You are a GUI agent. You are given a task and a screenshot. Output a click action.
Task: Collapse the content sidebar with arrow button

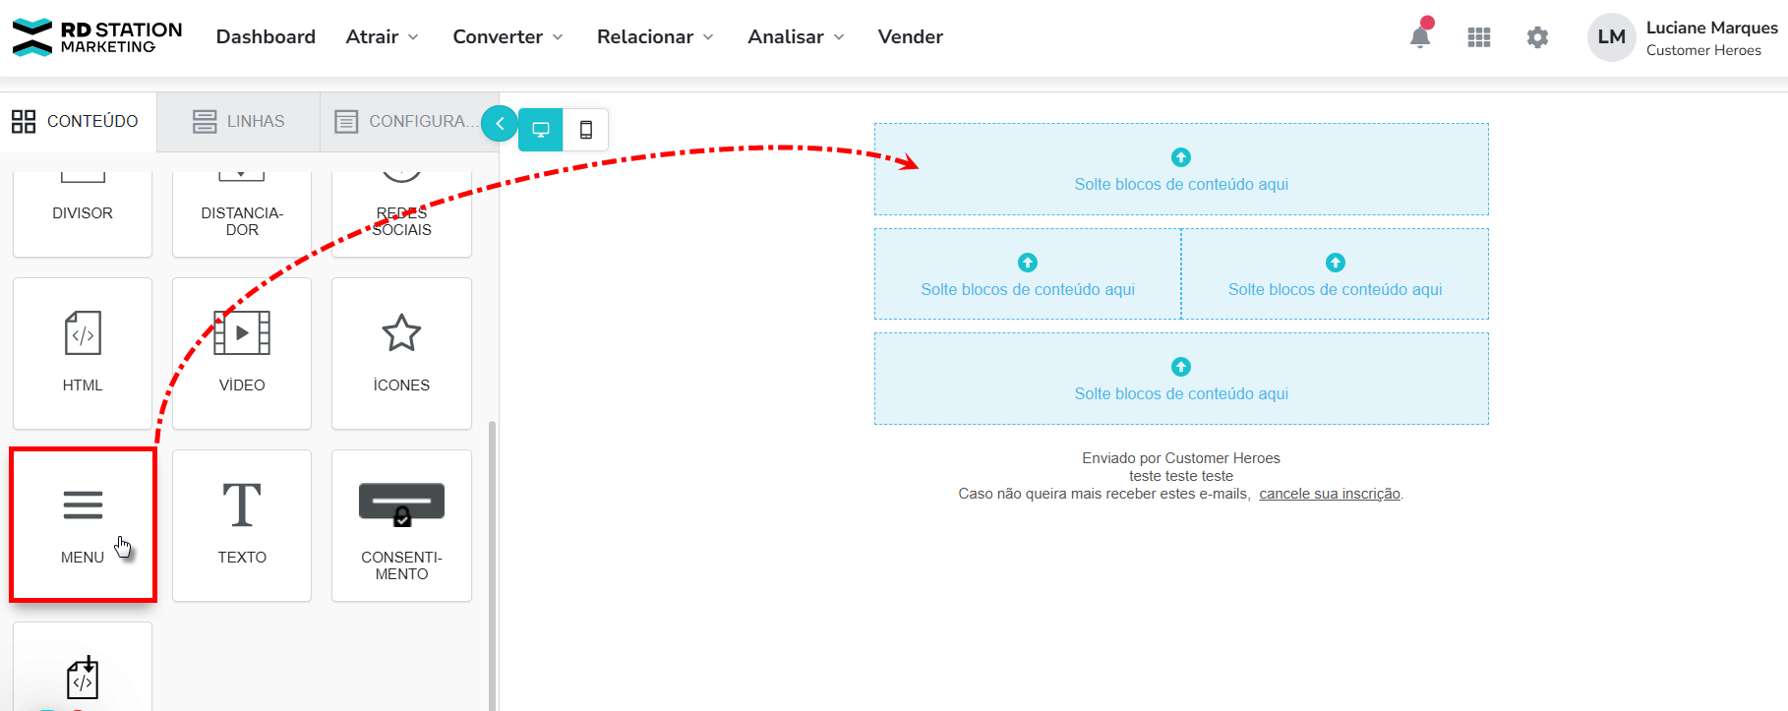coord(500,123)
